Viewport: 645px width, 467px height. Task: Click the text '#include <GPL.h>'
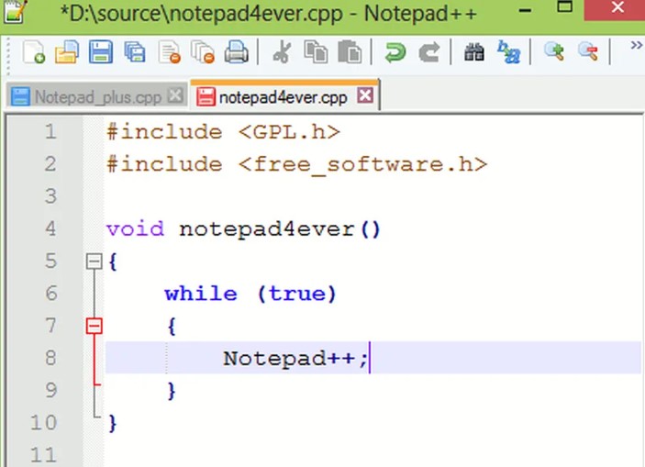(x=223, y=132)
